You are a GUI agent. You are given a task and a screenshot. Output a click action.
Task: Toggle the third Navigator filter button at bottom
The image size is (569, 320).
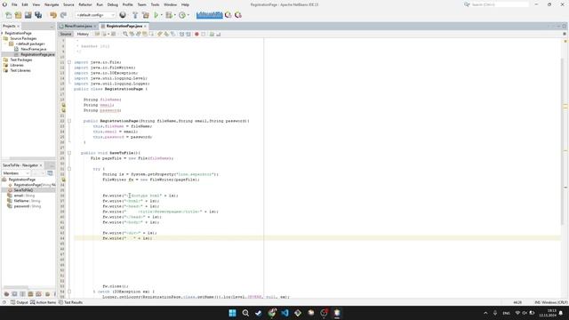22,294
